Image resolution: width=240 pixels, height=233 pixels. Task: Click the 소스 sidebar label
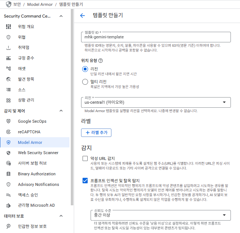(x=22, y=89)
